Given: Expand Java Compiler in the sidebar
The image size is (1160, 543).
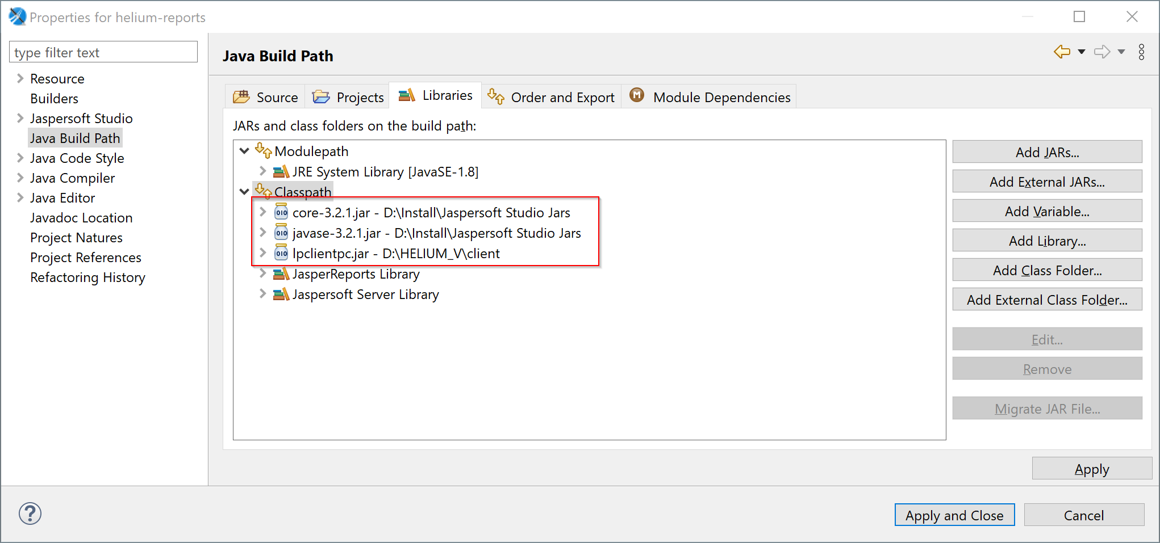Looking at the screenshot, I should coord(20,178).
